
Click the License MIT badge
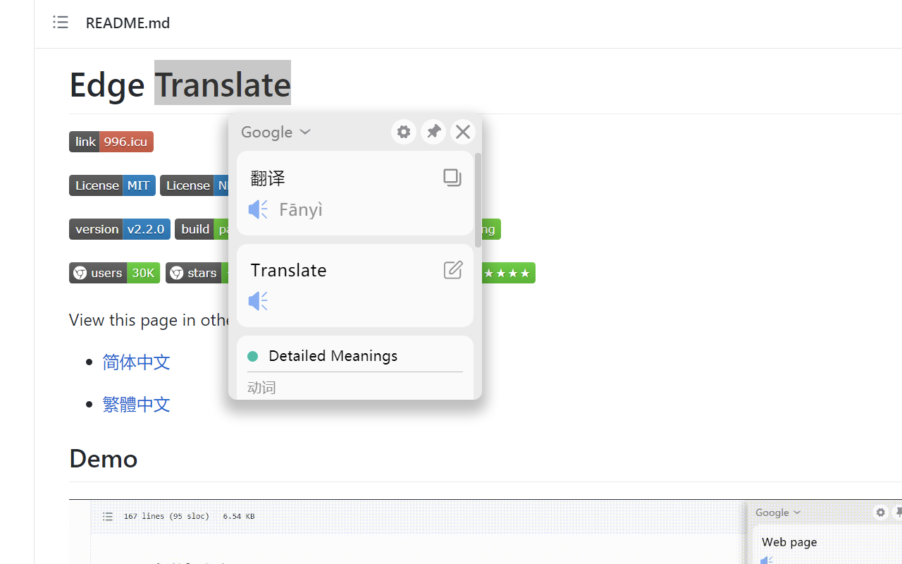(x=112, y=185)
